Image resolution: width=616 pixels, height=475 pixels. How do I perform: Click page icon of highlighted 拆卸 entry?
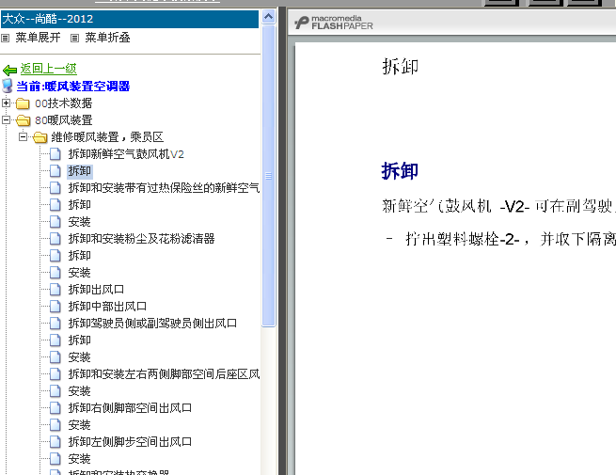[x=55, y=171]
